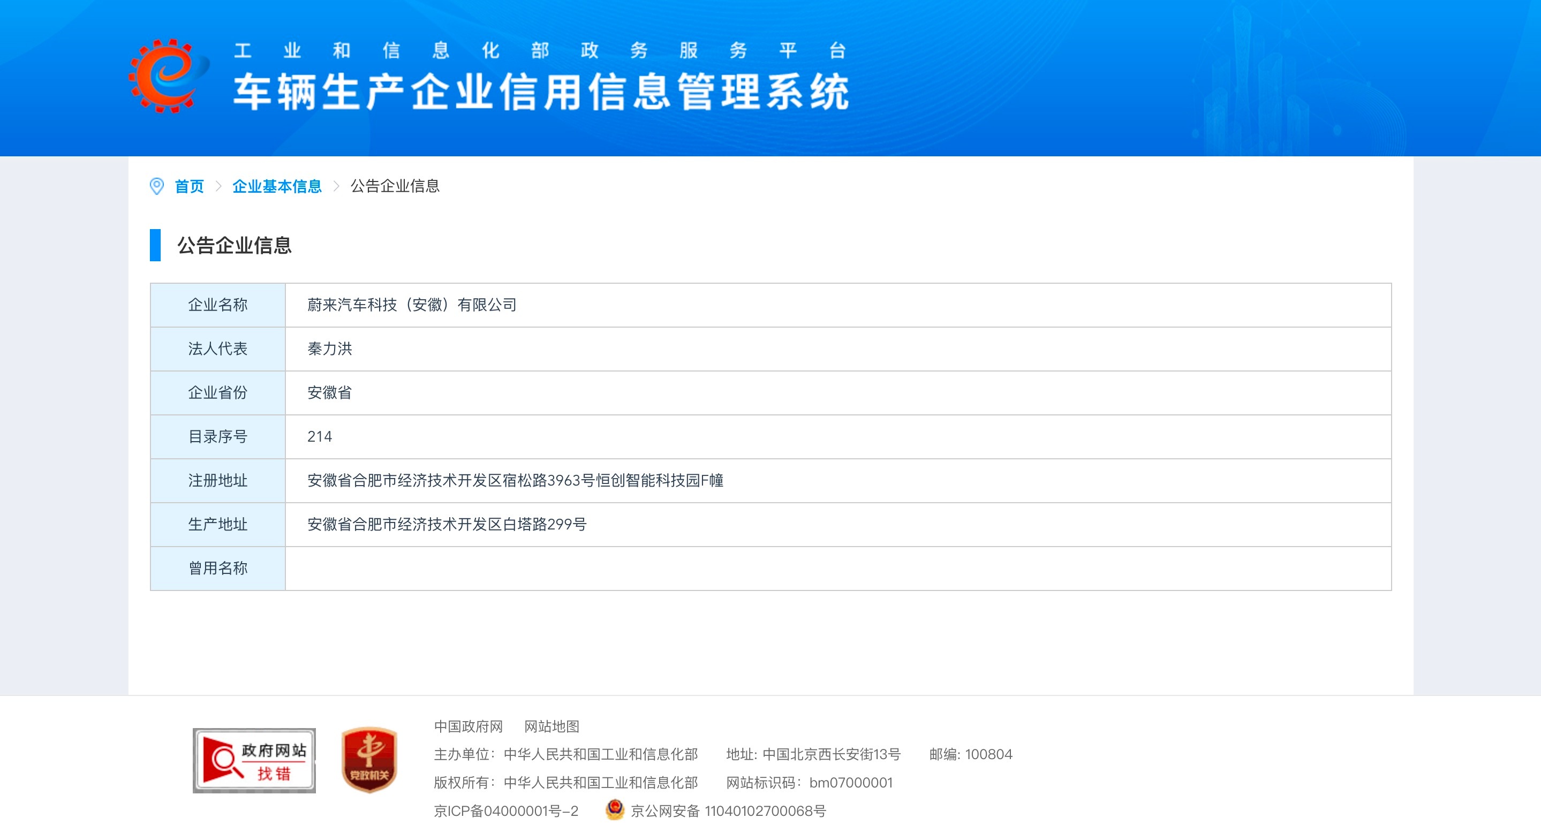Click the chevron after 首页 in the breadcrumb
The image size is (1541, 833).
coord(218,187)
